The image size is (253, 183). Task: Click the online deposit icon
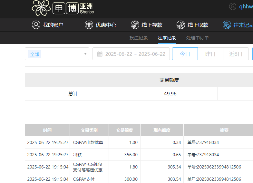coord(135,25)
